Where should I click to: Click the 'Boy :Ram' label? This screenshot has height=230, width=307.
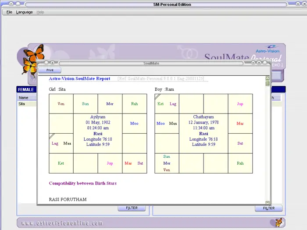pos(164,89)
